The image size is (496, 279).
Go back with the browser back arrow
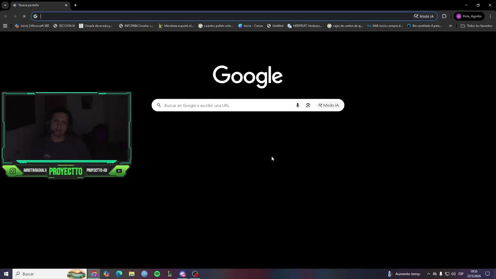point(5,16)
